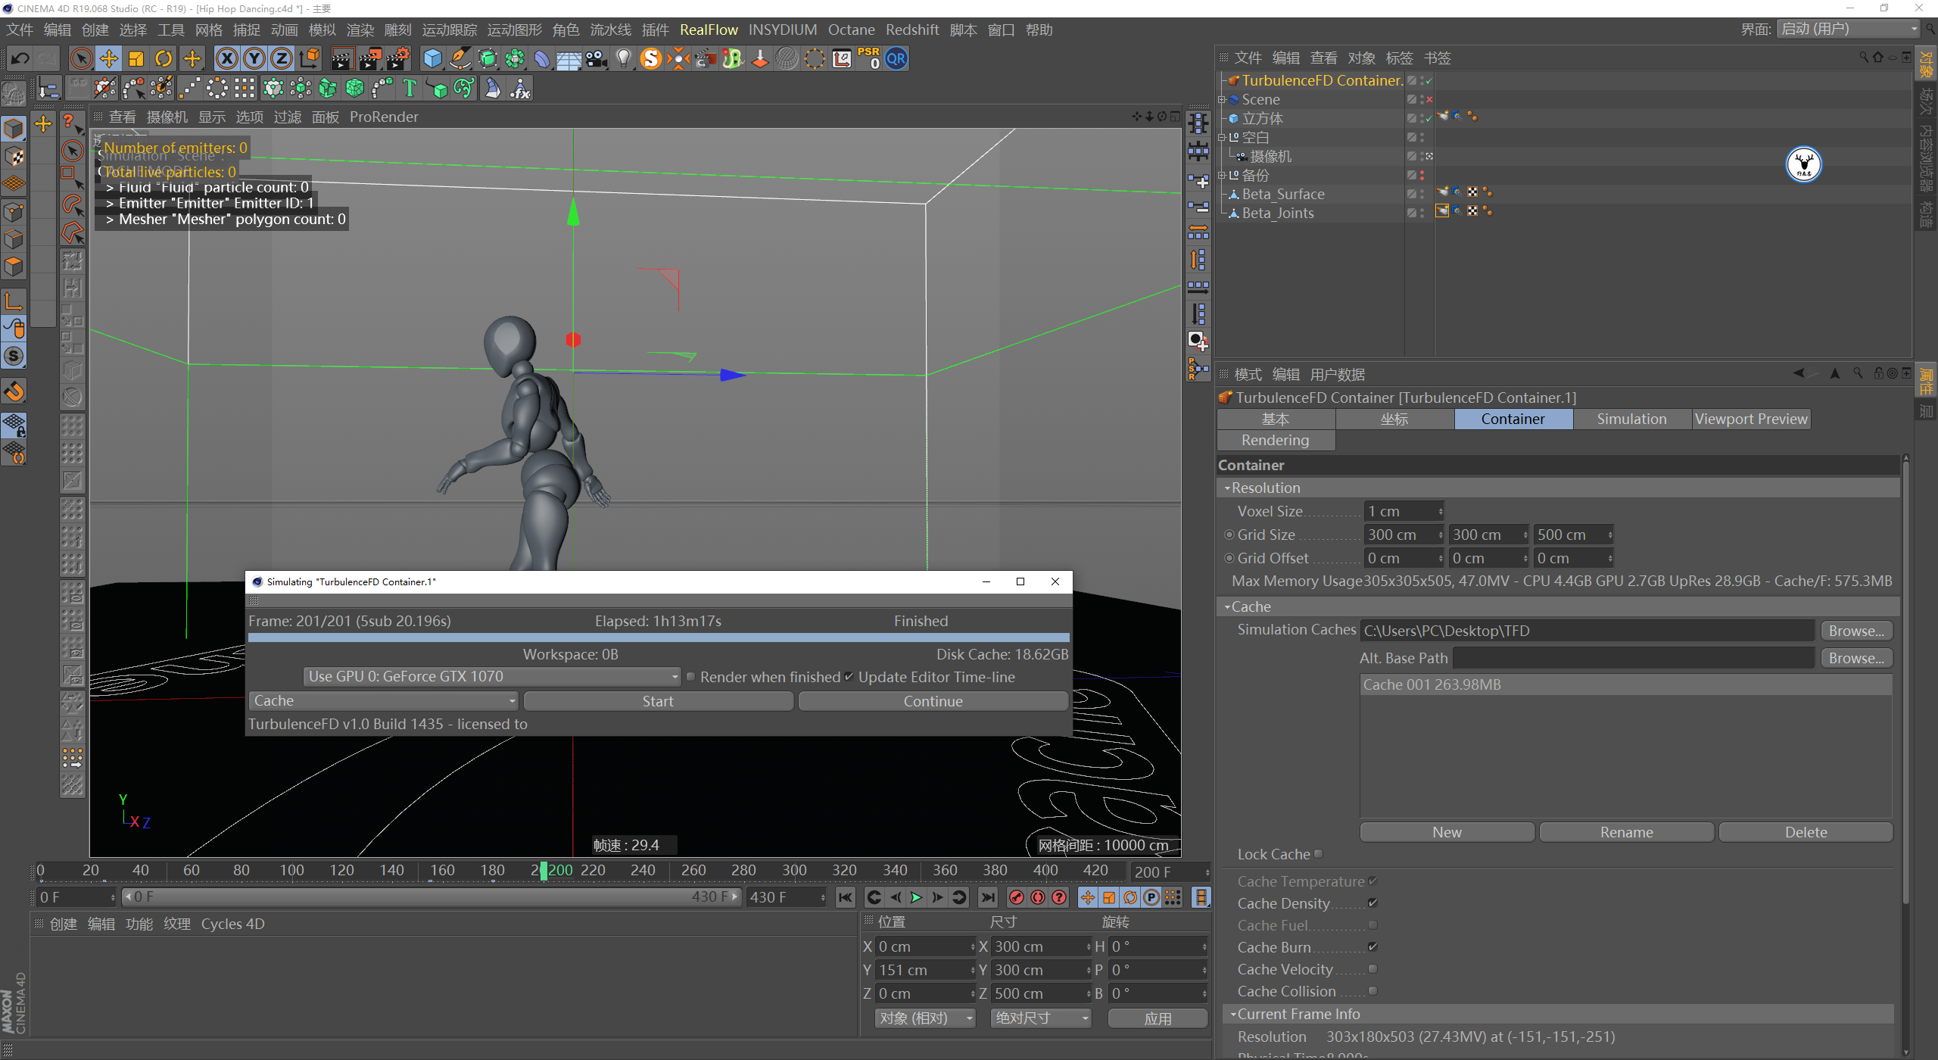The image size is (1938, 1060).
Task: Enable Render when finished checkbox
Action: click(x=690, y=677)
